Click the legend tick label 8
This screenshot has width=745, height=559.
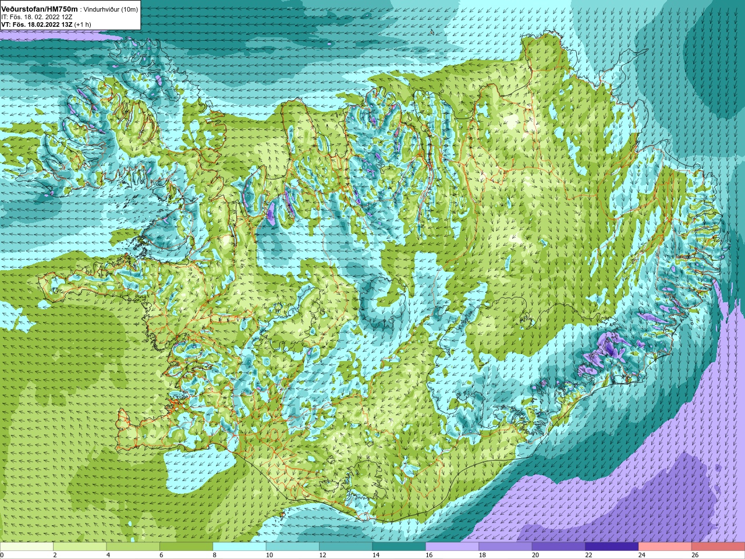(x=215, y=555)
